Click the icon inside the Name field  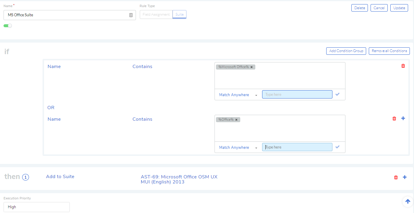coord(131,15)
